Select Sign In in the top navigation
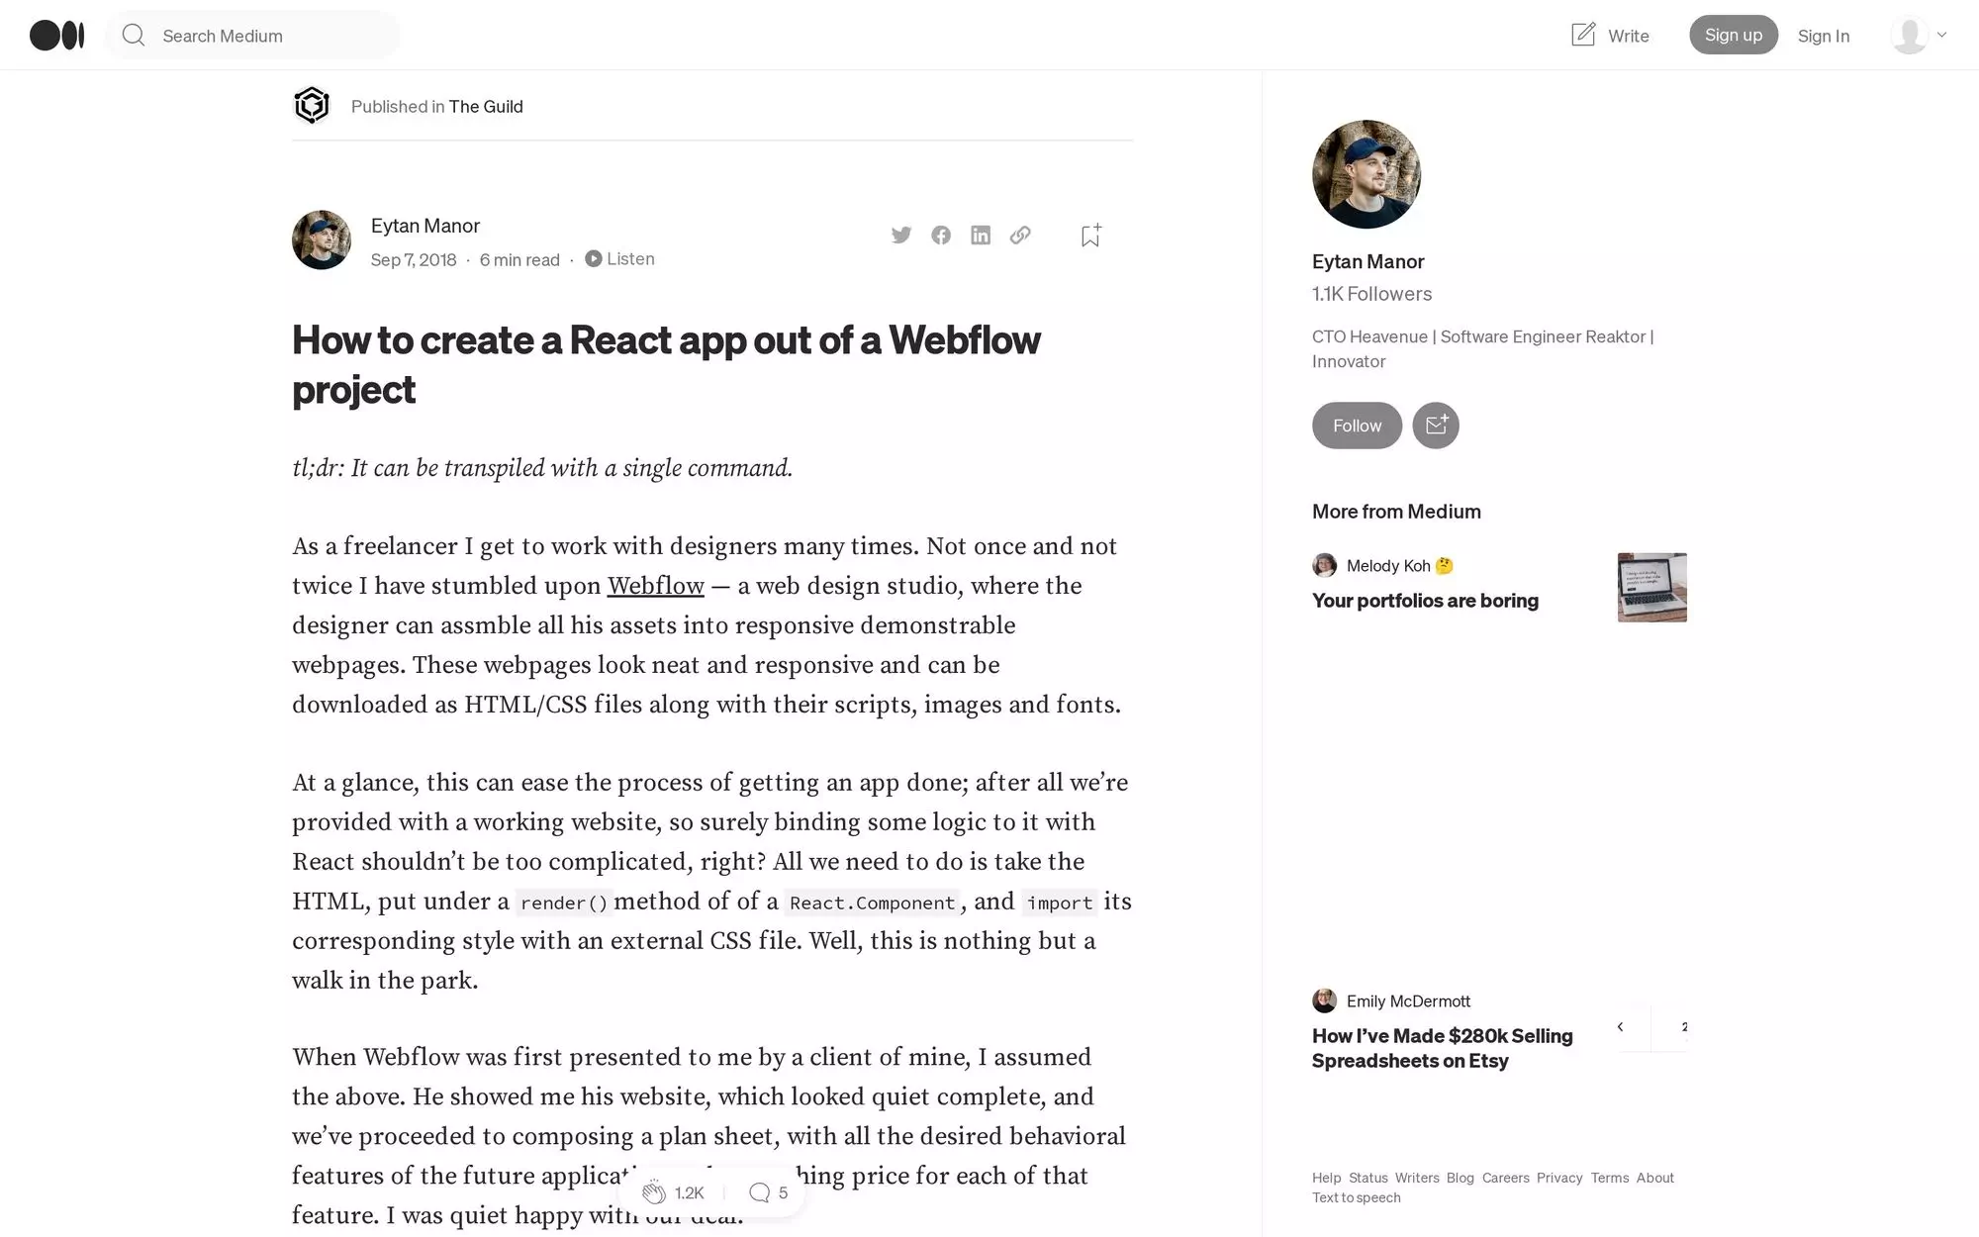Viewport: 1979px width, 1237px height. pyautogui.click(x=1824, y=35)
